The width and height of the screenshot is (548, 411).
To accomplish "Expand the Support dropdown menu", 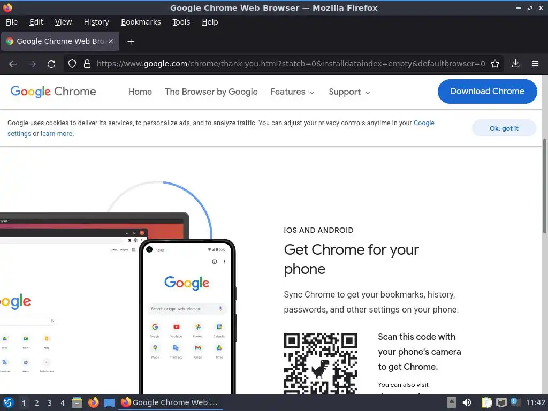I will pos(349,92).
